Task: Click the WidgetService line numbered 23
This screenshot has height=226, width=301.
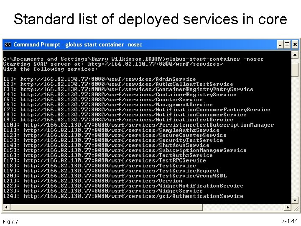Action: coord(103,191)
